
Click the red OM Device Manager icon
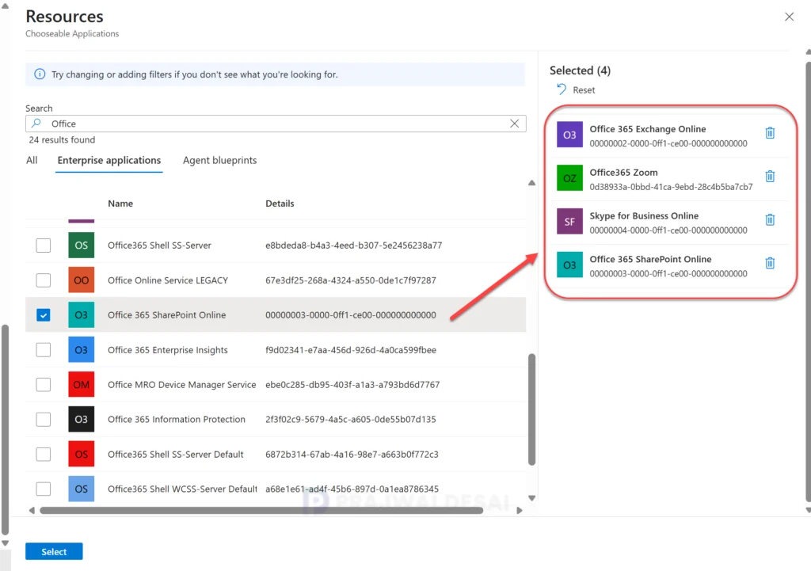coord(82,384)
